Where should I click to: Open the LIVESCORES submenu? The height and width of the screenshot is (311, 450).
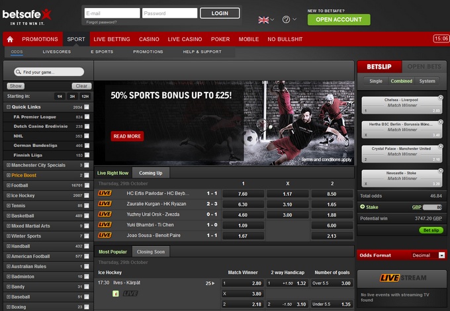[56, 52]
